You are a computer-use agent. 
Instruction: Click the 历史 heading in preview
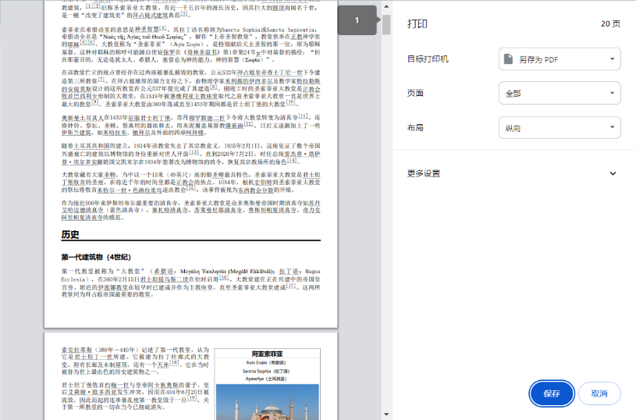[70, 234]
